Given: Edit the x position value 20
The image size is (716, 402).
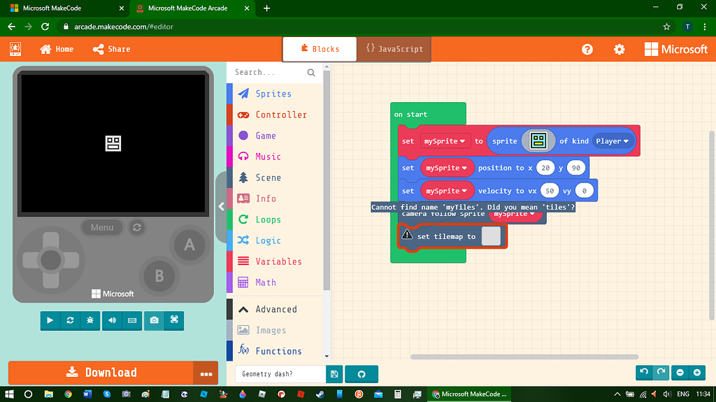Looking at the screenshot, I should point(545,168).
